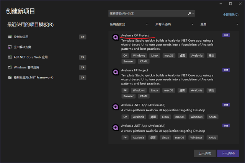Open the 桌面 project type dropdown

(x=219, y=24)
